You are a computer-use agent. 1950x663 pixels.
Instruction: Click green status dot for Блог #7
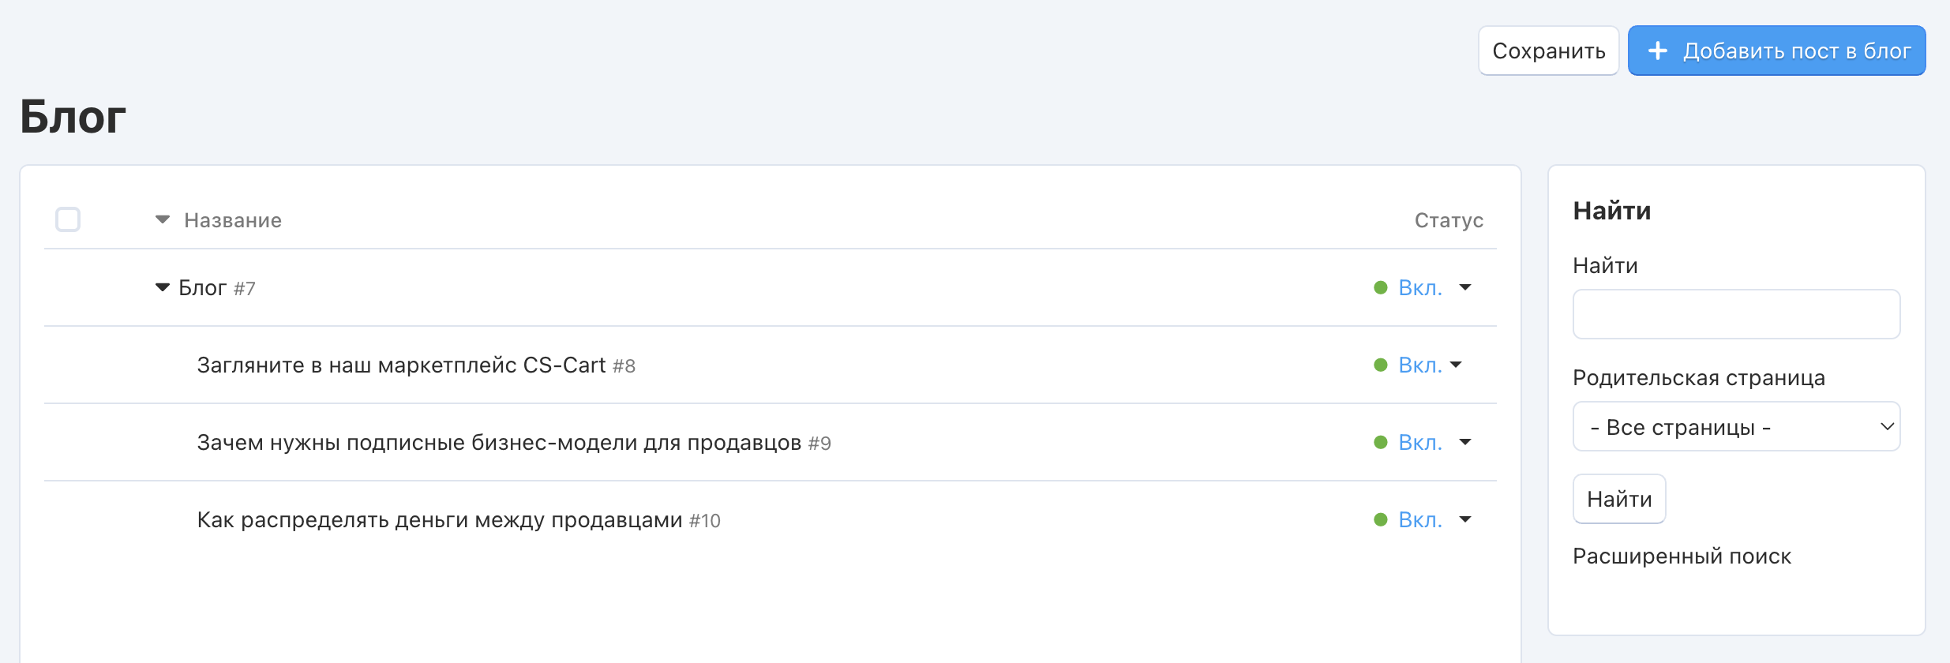tap(1380, 288)
